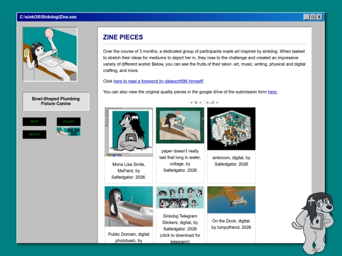Maximize the Zine.exe window
Image resolution: width=342 pixels, height=256 pixels.
click(x=313, y=17)
